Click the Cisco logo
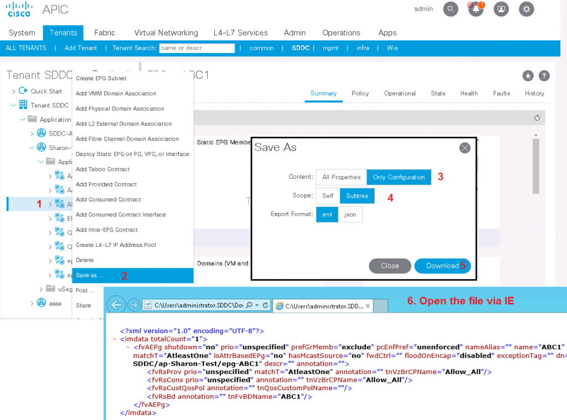 (19, 9)
